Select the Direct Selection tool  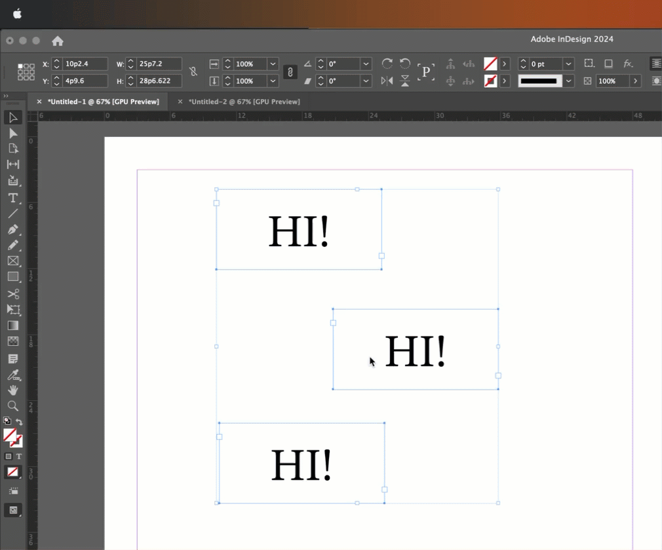13,134
